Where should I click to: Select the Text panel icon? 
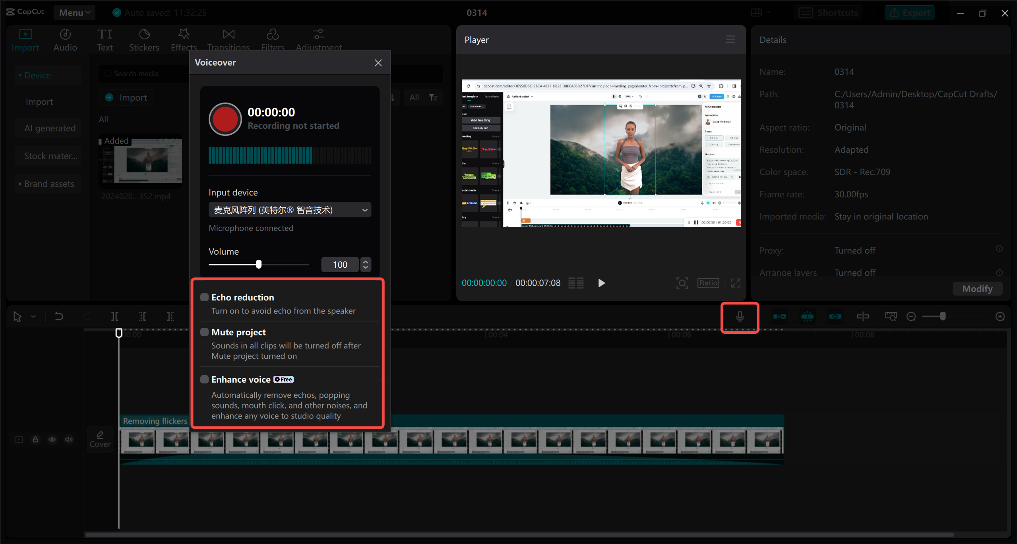pyautogui.click(x=105, y=39)
